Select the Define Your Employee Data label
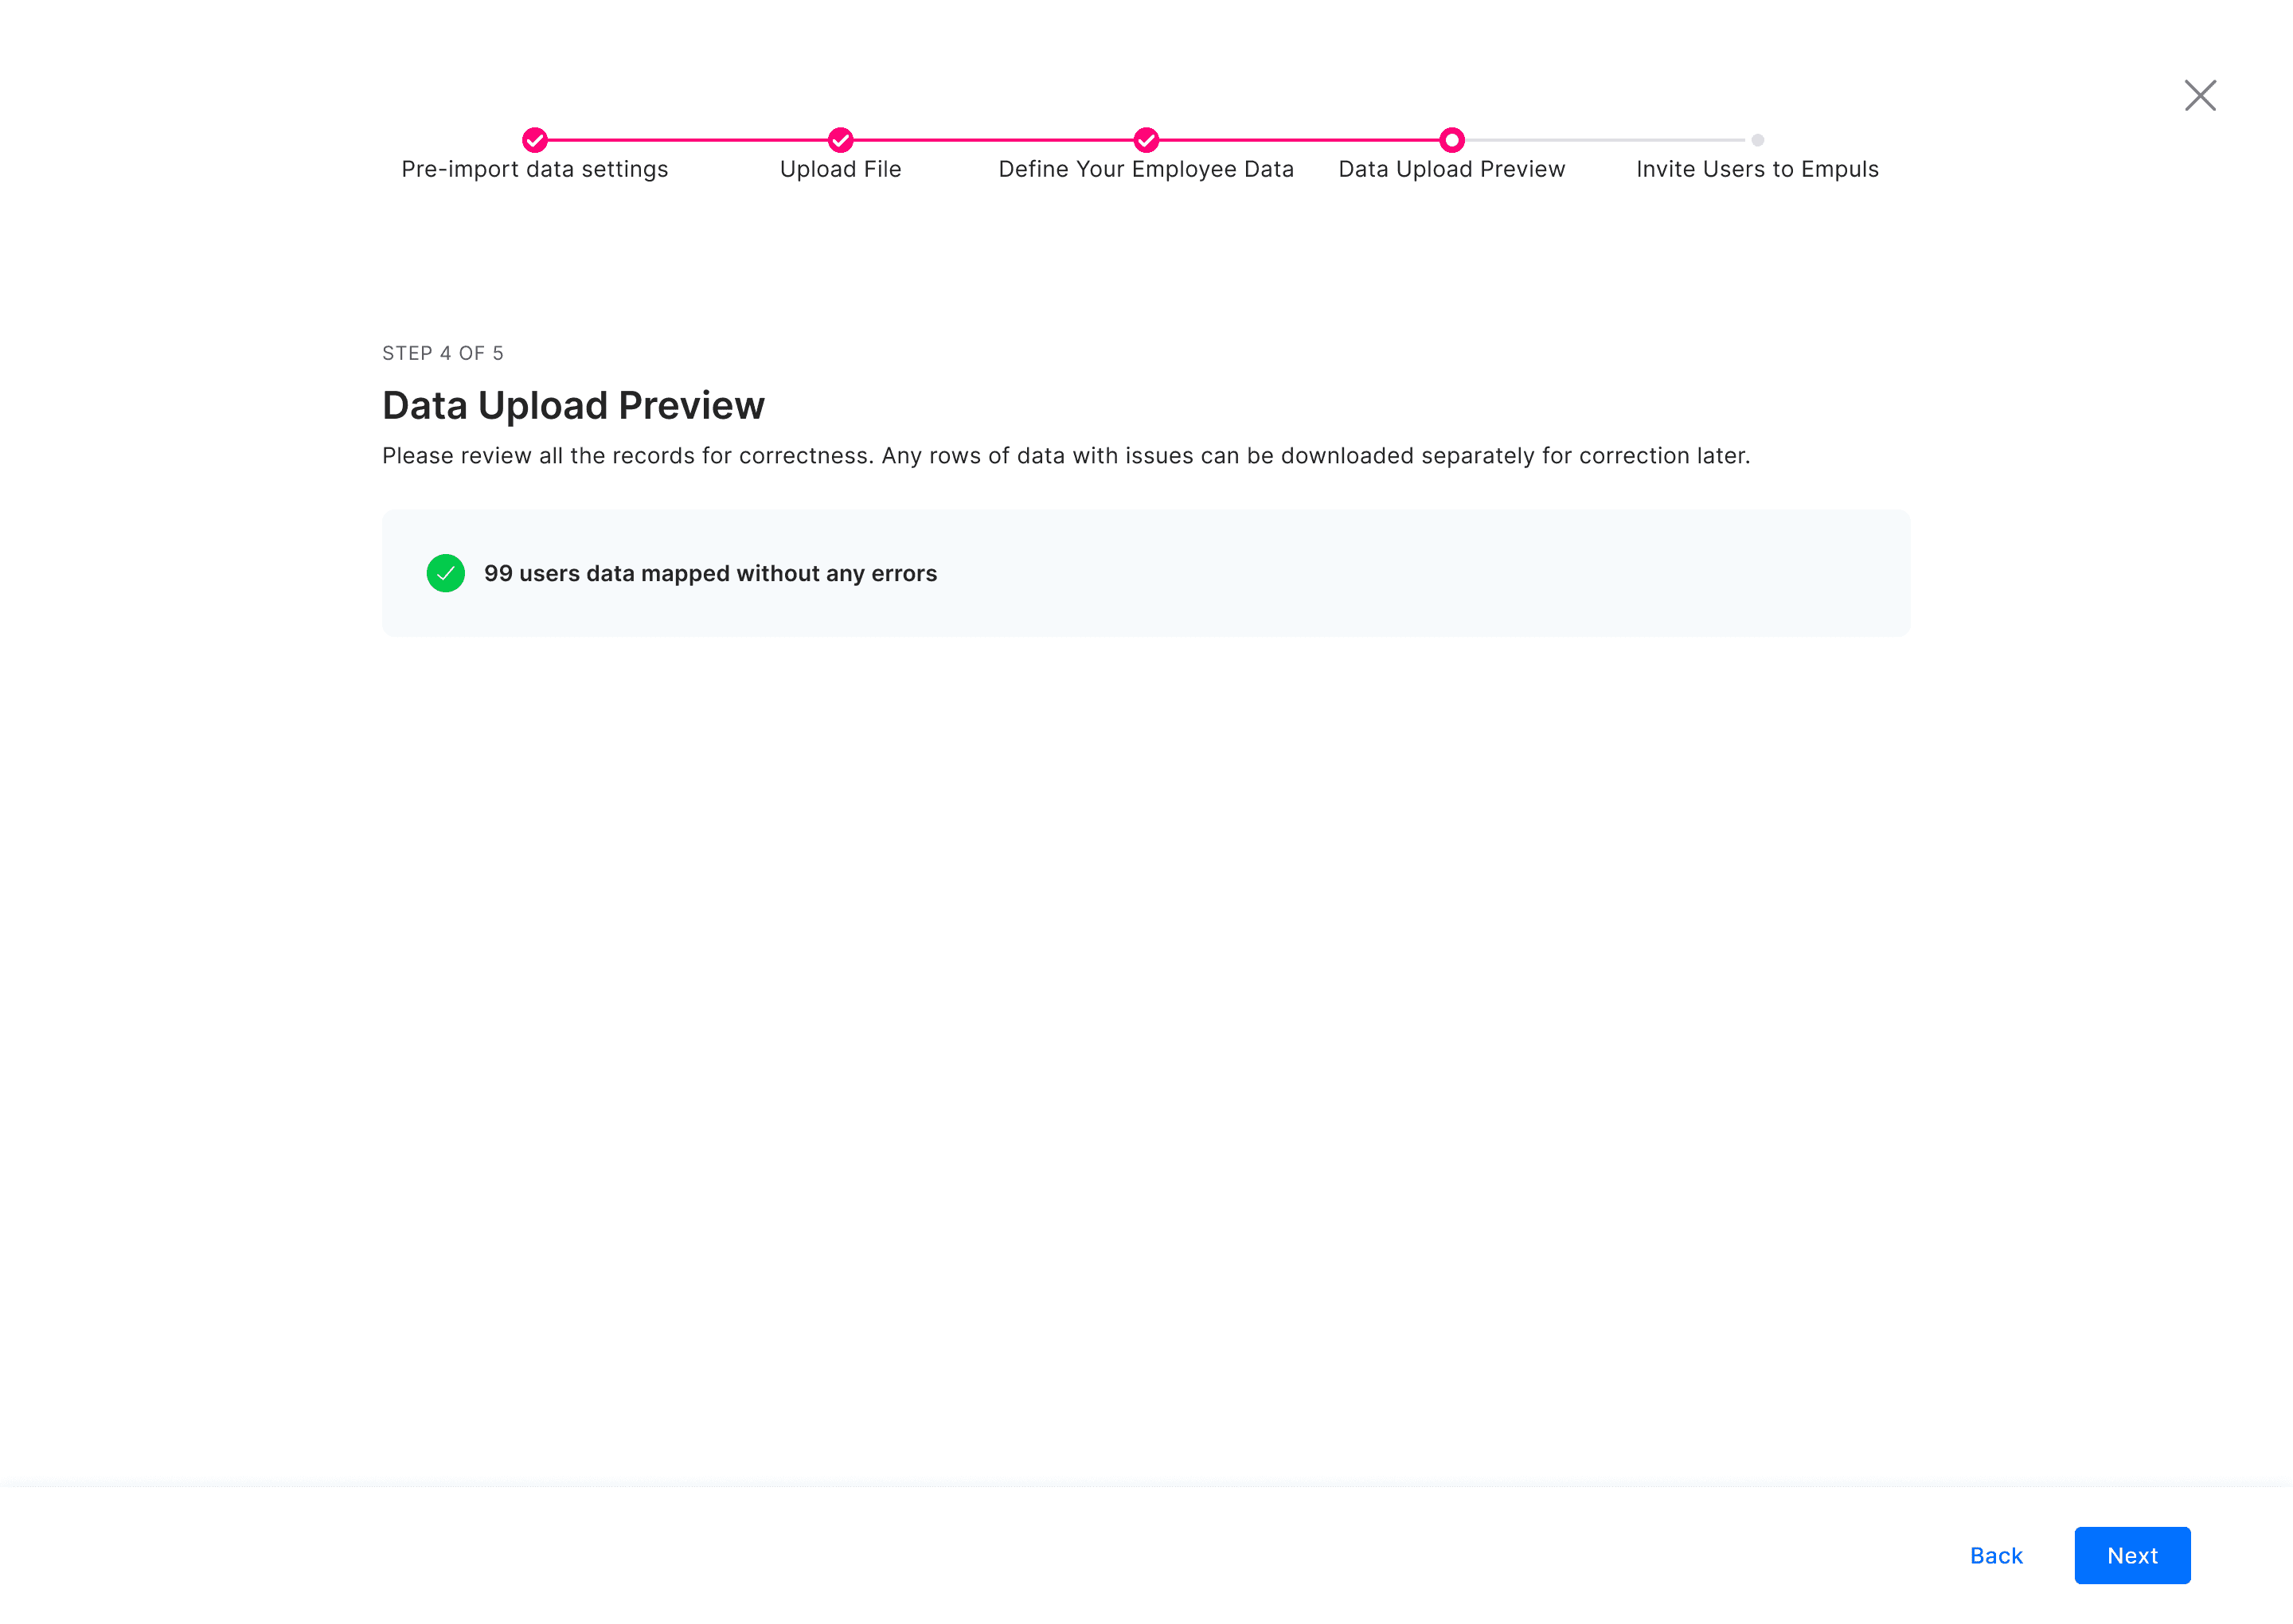The image size is (2293, 1624). click(1146, 169)
